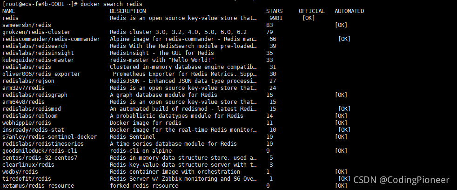
Task: Click the [OK] automated marker for xetamus/redis-resource
Action: (x=341, y=186)
